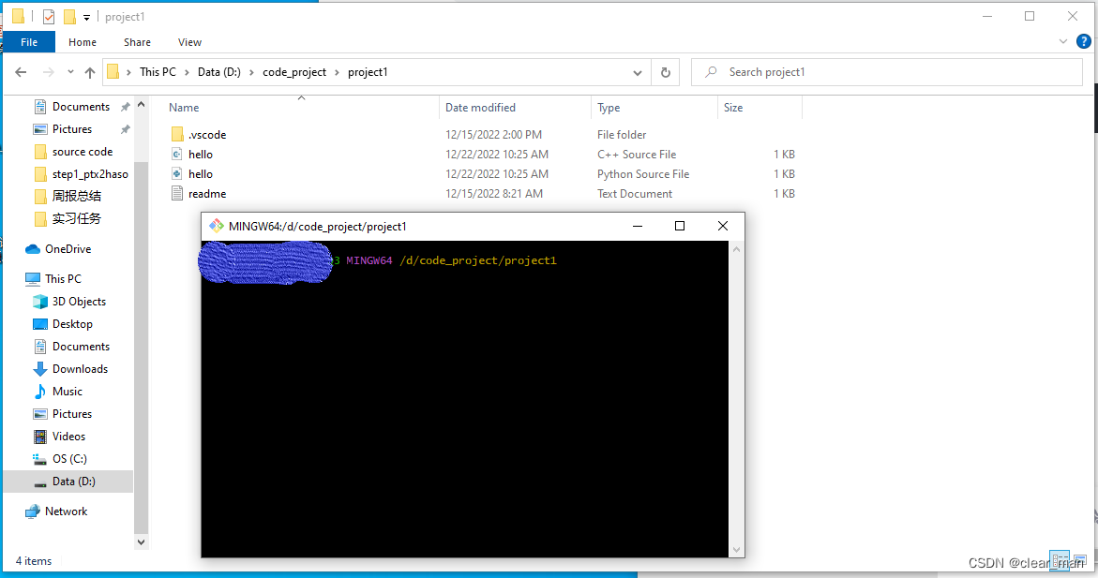Switch to the Home ribbon tab
The width and height of the screenshot is (1098, 578).
[83, 42]
